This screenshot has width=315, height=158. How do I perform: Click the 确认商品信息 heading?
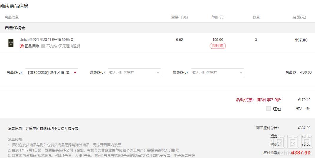click(14, 6)
